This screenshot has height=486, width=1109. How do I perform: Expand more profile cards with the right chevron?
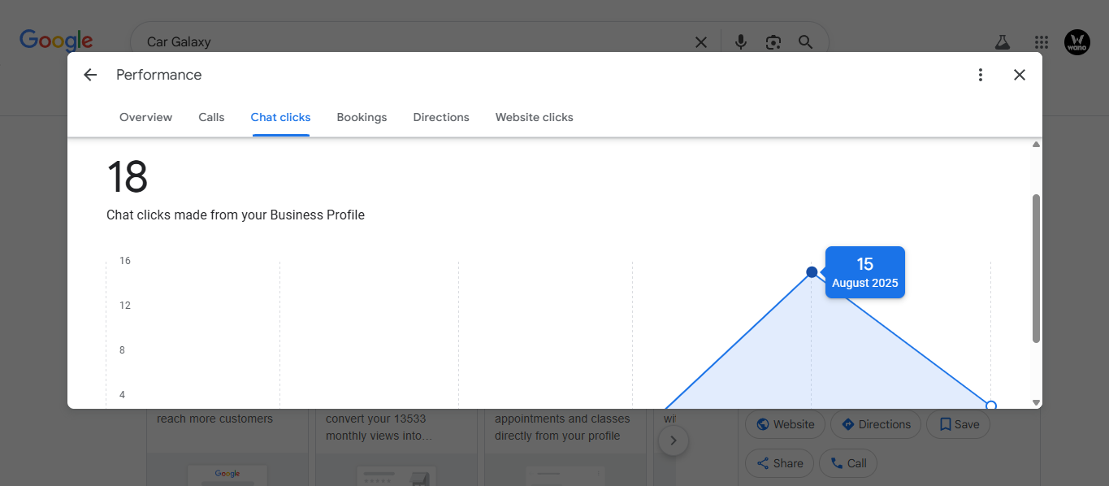click(x=673, y=440)
